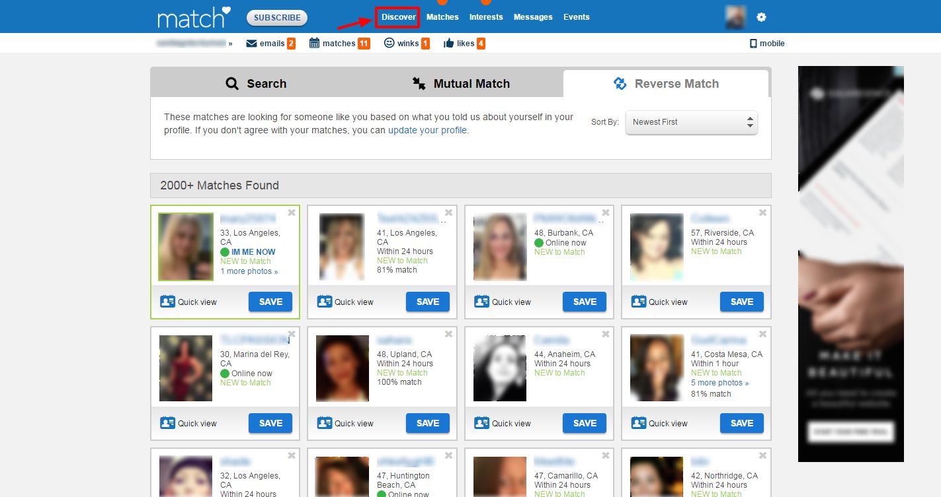Open photo of 44, Anaheim match

[500, 368]
